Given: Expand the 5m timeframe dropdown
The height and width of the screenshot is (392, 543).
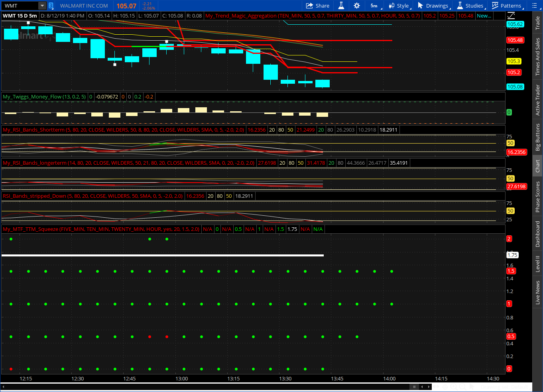Looking at the screenshot, I should [375, 6].
